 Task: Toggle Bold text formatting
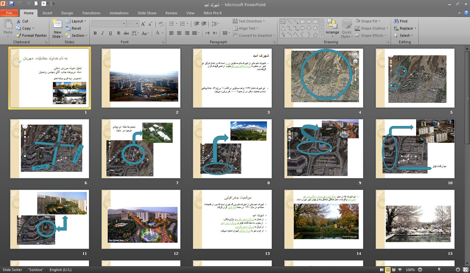(x=95, y=33)
